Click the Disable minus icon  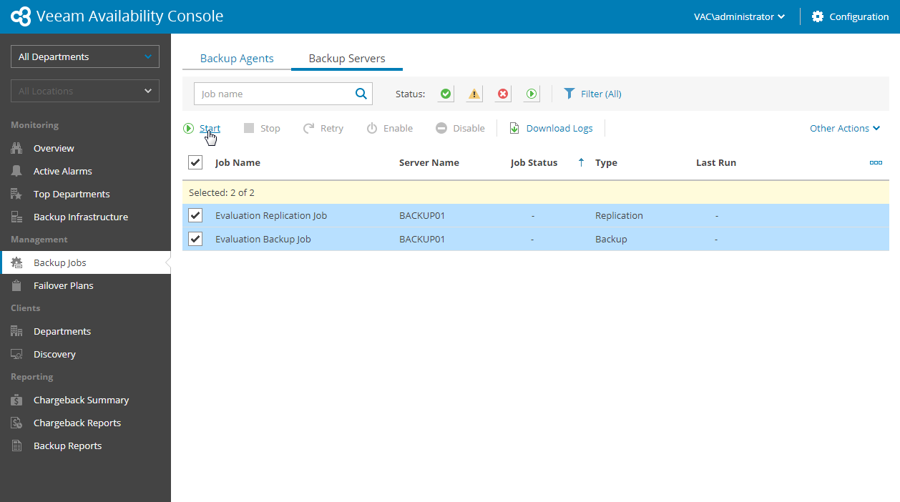click(441, 128)
